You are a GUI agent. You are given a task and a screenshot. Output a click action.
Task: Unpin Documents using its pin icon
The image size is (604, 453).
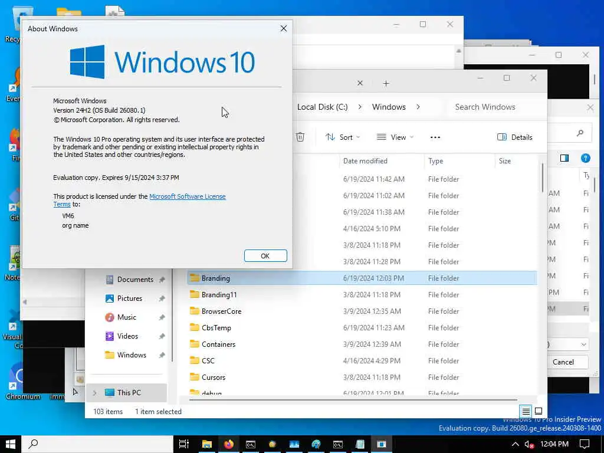pos(162,280)
